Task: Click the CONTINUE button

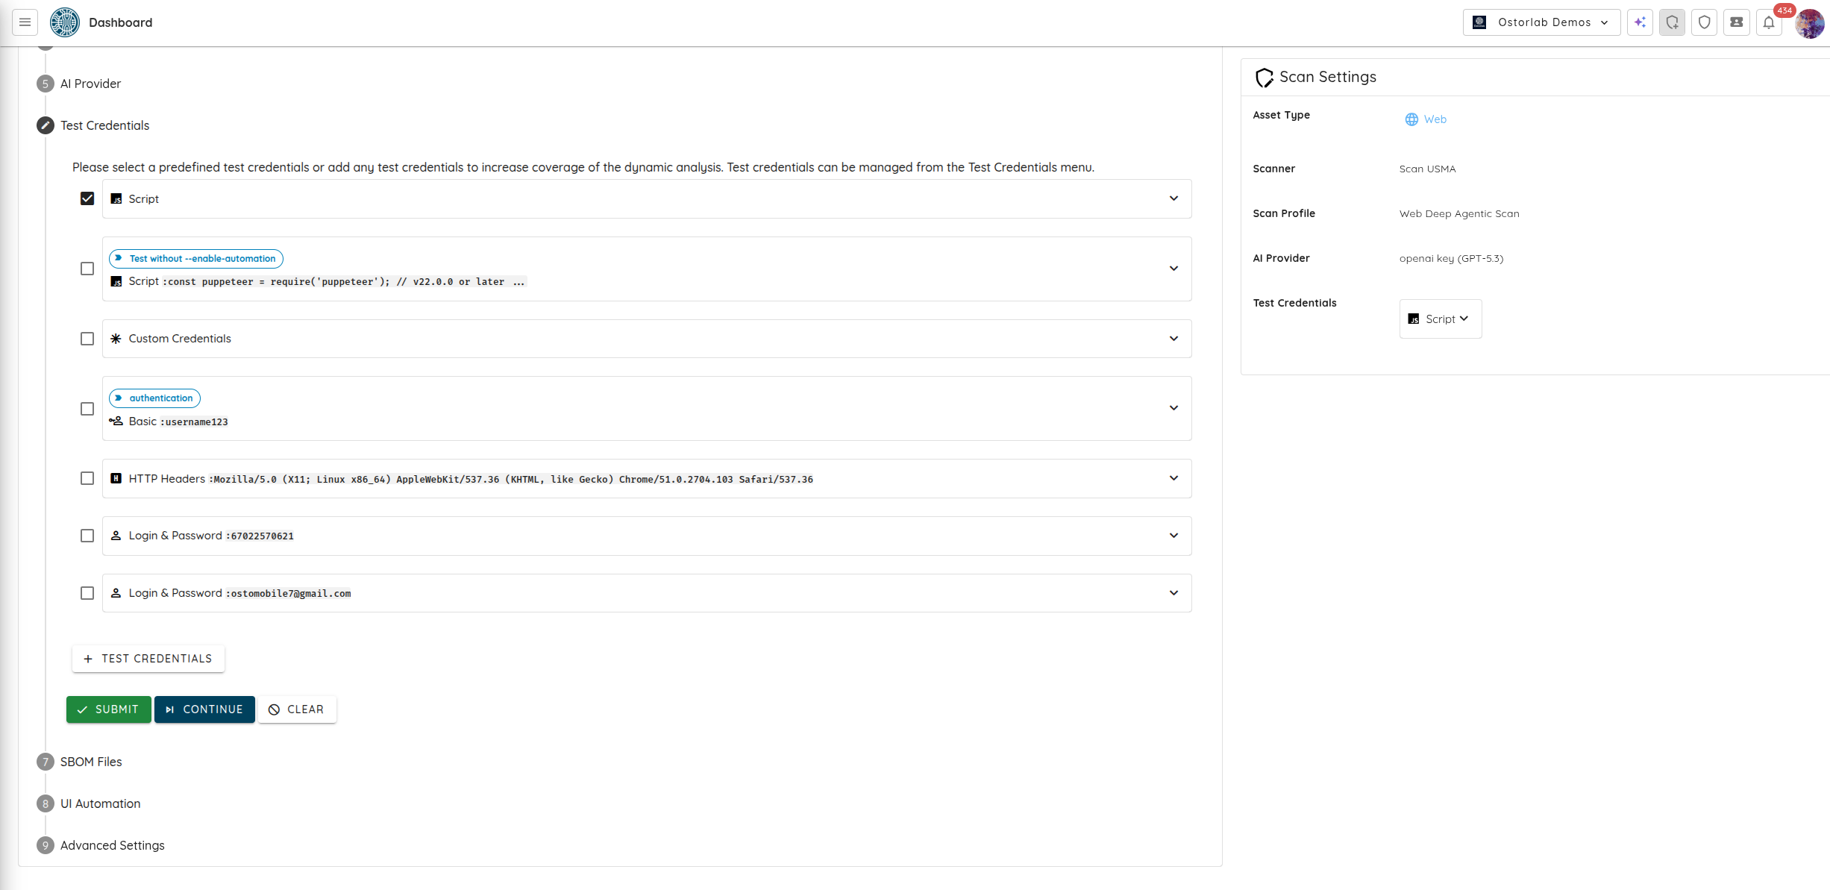Action: (x=204, y=709)
